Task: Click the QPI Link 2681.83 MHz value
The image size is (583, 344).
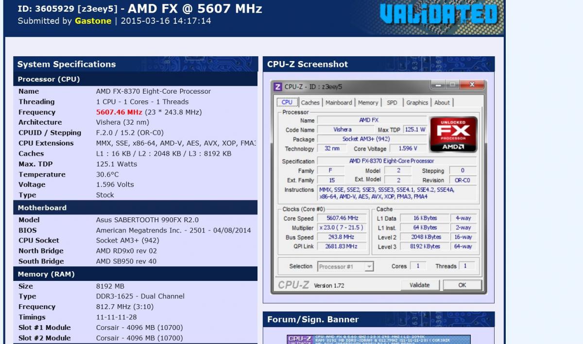Action: tap(342, 246)
